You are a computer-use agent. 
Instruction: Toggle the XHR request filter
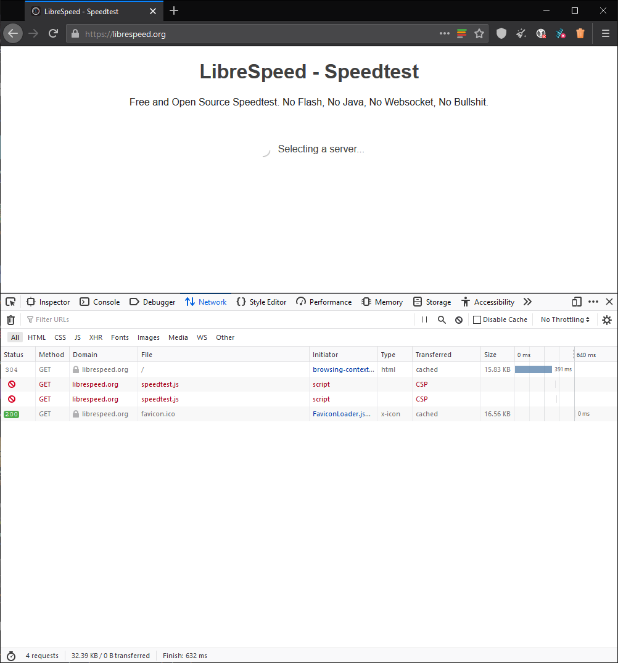coord(96,337)
